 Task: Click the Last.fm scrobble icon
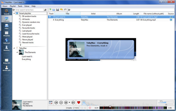tap(90, 108)
